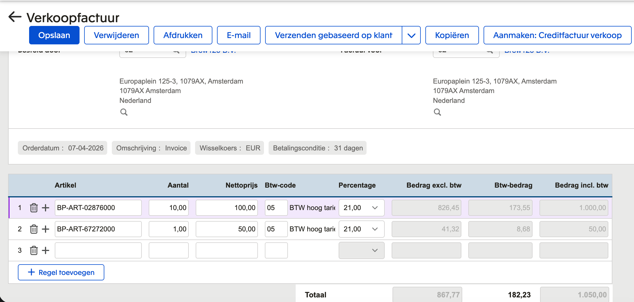Viewport: 634px width, 302px height.
Task: Send the invoice via E-mail button
Action: [239, 35]
